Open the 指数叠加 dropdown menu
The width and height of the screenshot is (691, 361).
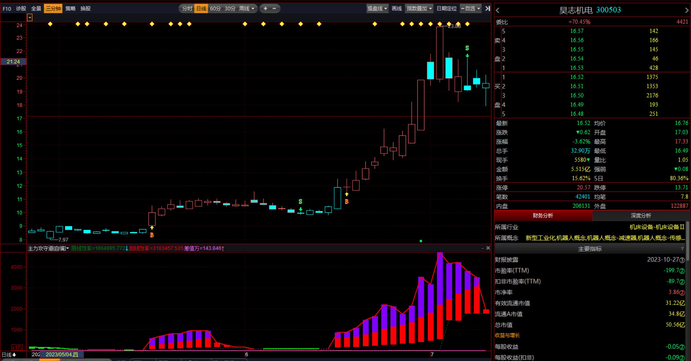(419, 9)
